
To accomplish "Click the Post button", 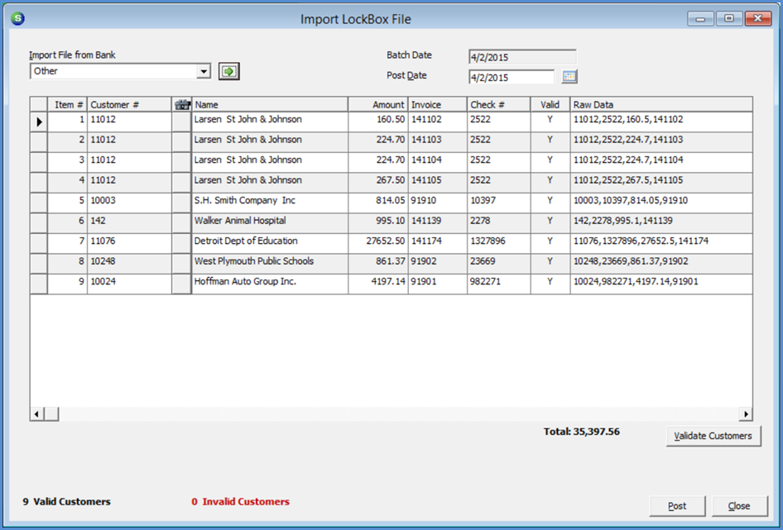I will 677,506.
